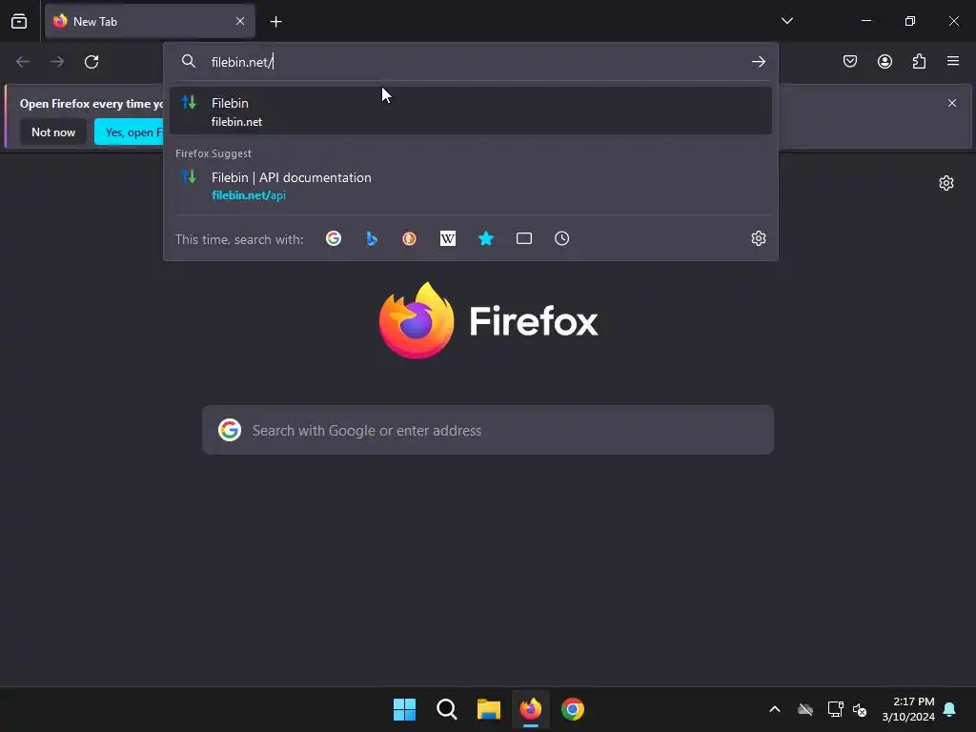Click the address bar search magnifier icon

tap(188, 61)
